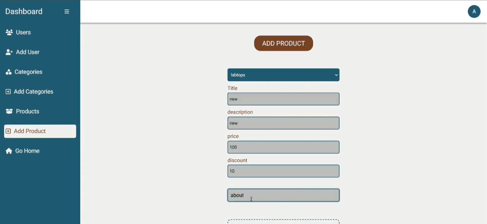Click the hamburger menu icon
Image resolution: width=487 pixels, height=224 pixels.
pyautogui.click(x=67, y=11)
